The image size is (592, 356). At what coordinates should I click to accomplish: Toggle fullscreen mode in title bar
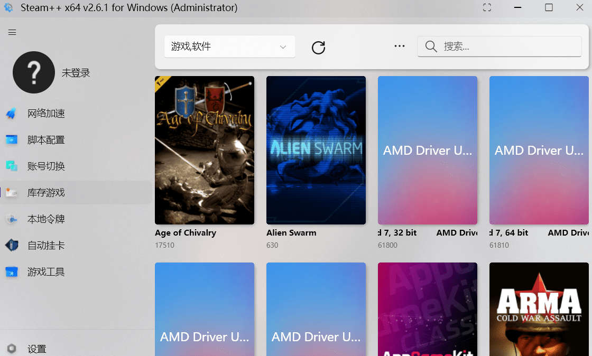487,7
